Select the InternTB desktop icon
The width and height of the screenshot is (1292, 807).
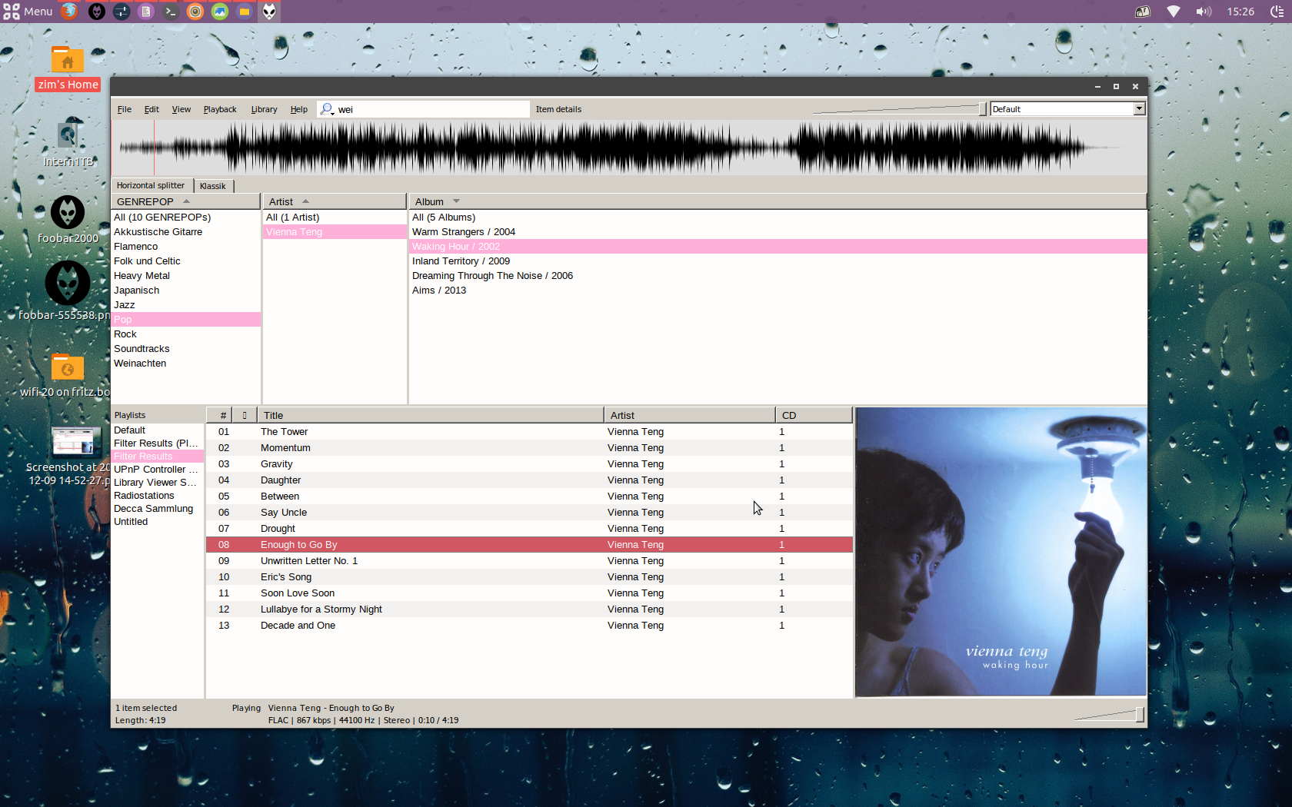click(x=68, y=144)
